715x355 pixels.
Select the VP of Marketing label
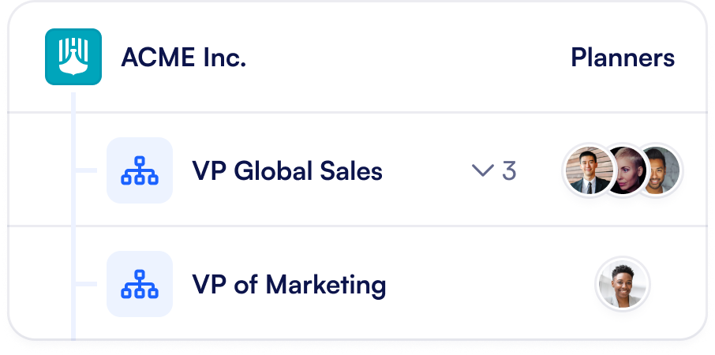pyautogui.click(x=289, y=284)
